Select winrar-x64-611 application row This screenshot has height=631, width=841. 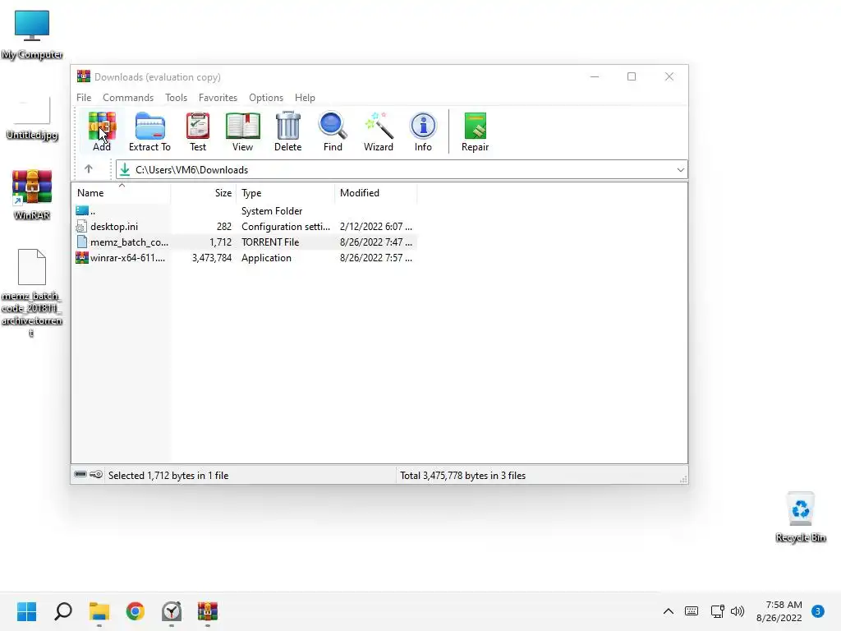coord(245,257)
